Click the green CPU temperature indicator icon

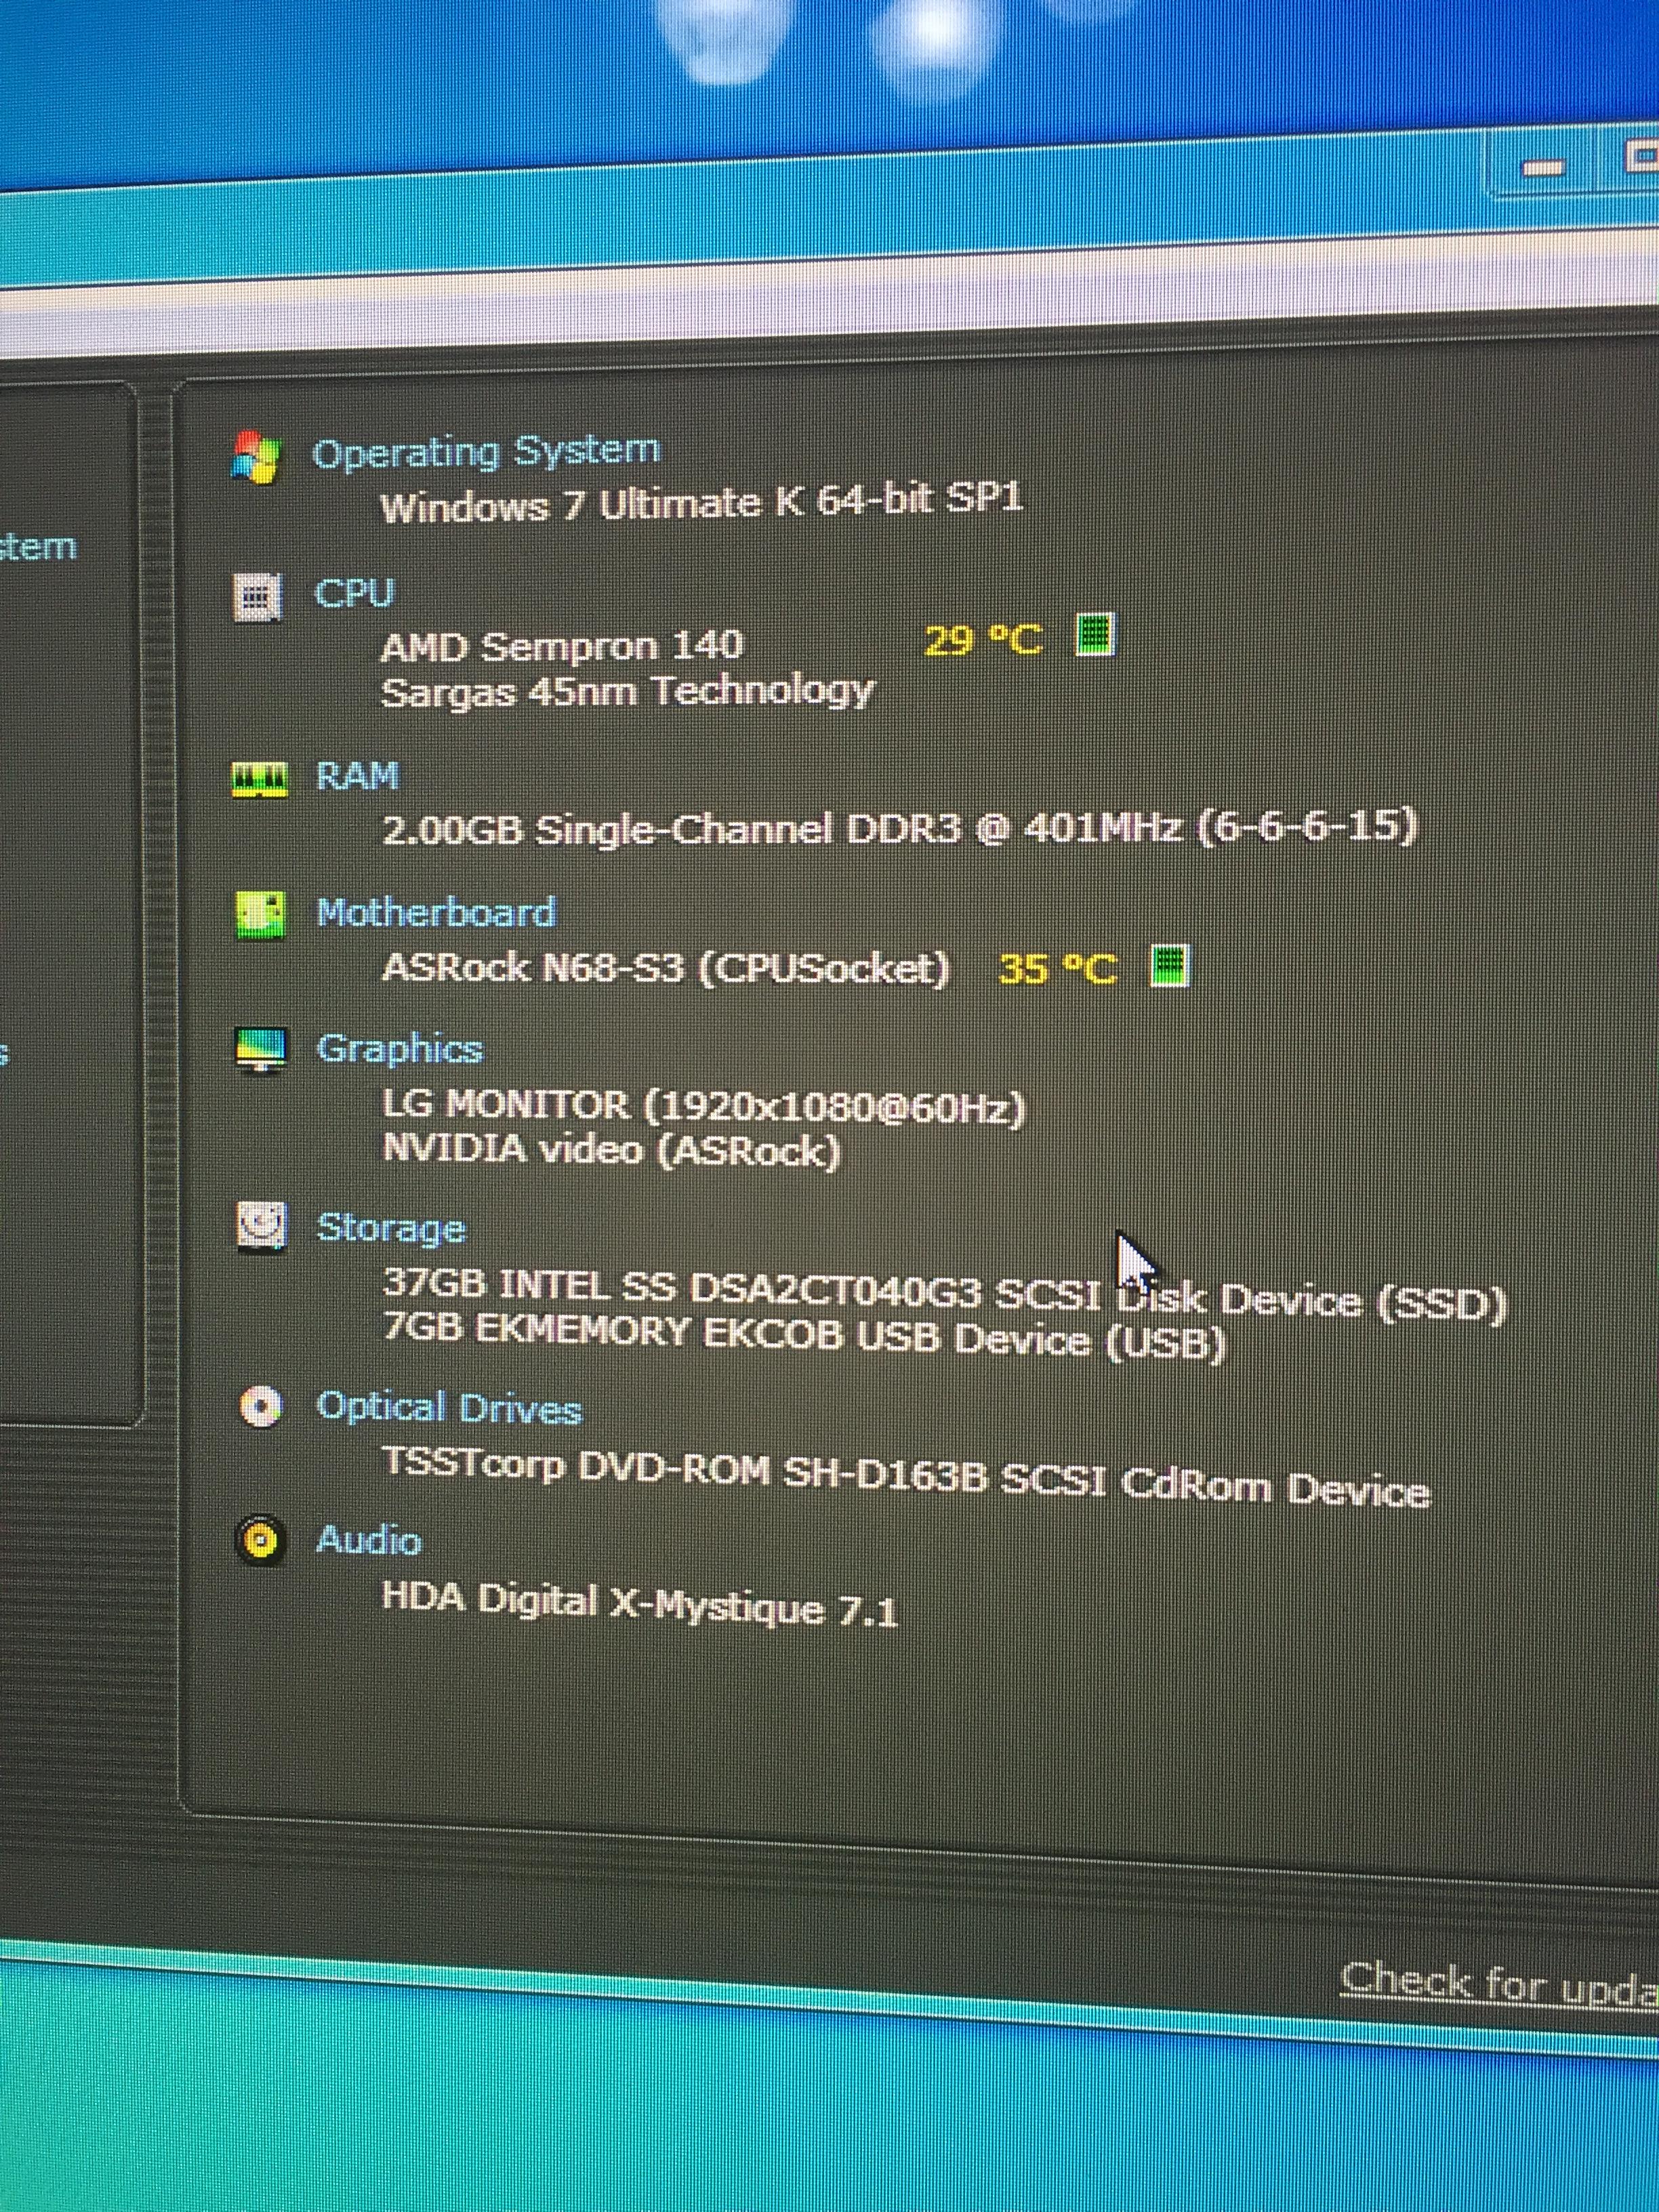(1095, 635)
